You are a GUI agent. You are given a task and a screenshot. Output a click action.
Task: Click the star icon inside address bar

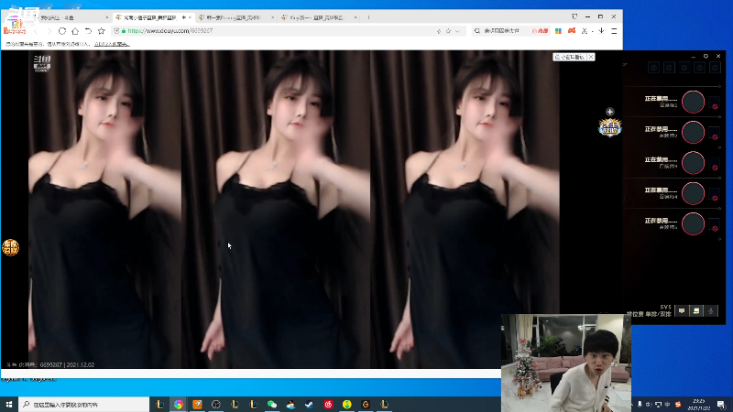click(448, 31)
